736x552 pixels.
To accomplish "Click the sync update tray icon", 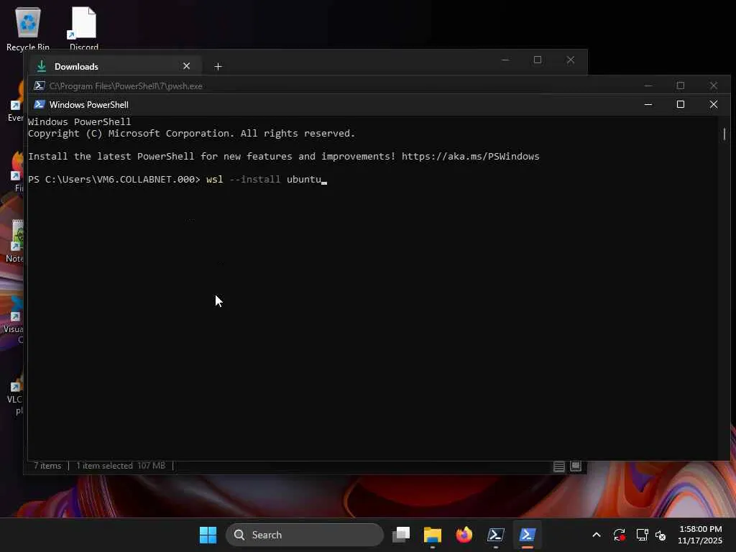I will (x=619, y=535).
